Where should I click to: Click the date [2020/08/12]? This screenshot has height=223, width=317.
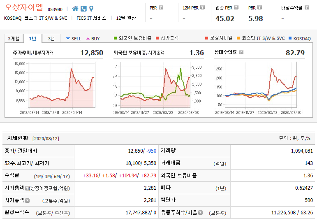tap(46, 139)
